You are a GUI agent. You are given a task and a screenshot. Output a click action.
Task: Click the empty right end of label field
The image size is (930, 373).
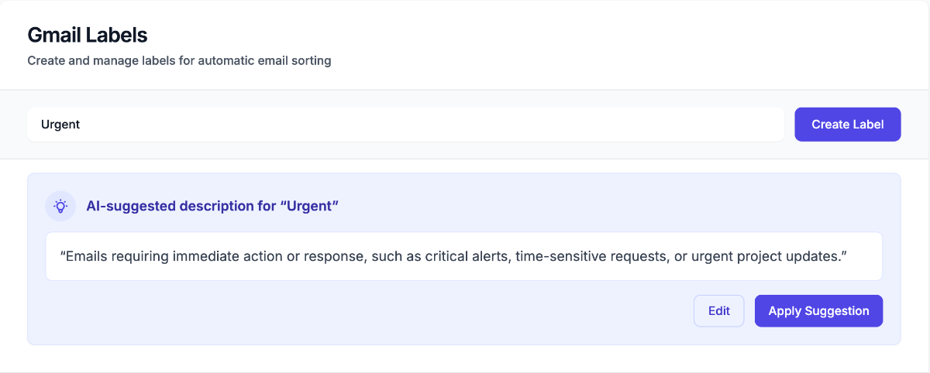coord(697,125)
